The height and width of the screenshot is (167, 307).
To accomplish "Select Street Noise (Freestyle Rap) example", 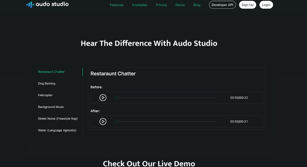I will tap(58, 119).
